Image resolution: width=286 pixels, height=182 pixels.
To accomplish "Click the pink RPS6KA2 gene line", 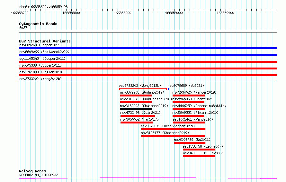I will 148,178.
